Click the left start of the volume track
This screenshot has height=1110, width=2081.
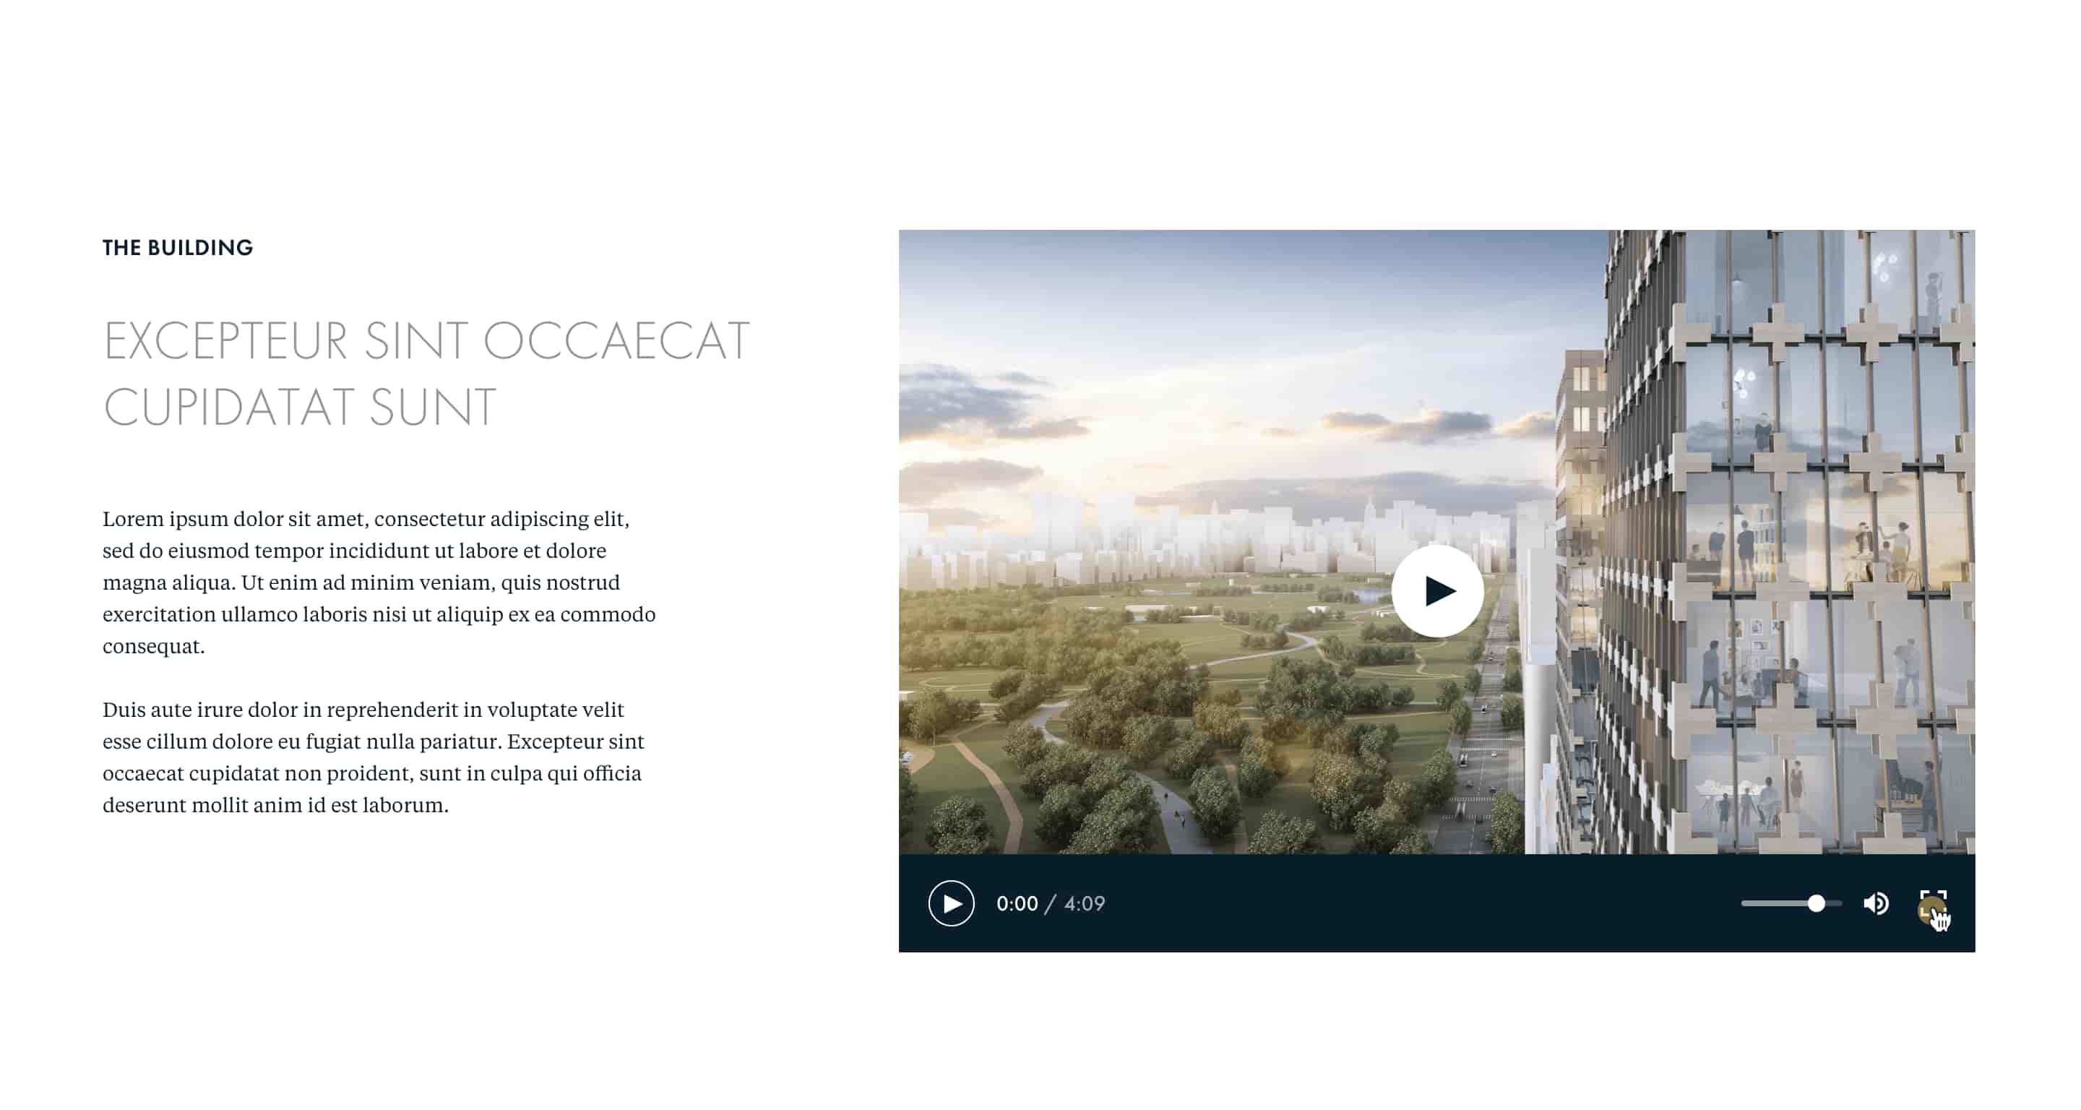[1746, 903]
